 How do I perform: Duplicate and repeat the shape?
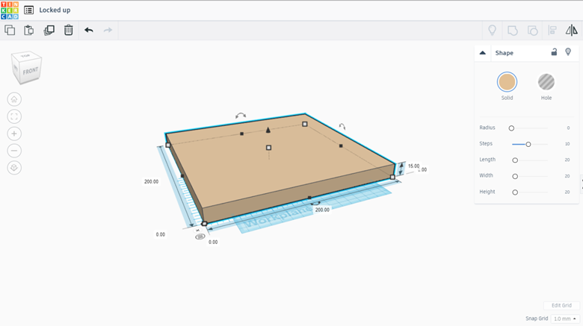(x=49, y=30)
